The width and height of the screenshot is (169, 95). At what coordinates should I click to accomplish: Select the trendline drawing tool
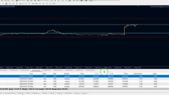tap(3, 4)
